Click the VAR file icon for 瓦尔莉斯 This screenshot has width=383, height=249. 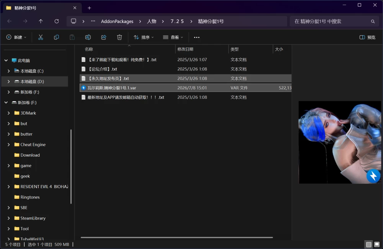coord(83,88)
